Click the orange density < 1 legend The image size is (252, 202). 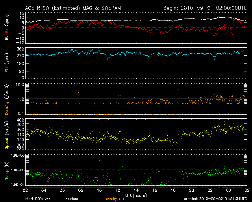pyautogui.click(x=113, y=199)
